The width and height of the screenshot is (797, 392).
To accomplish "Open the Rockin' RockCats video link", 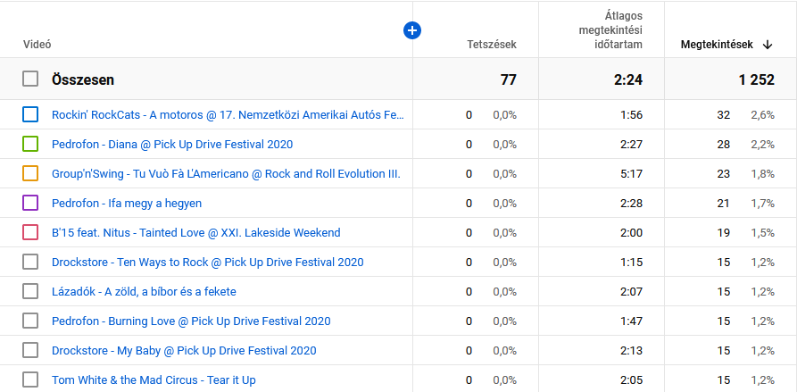I will (228, 114).
